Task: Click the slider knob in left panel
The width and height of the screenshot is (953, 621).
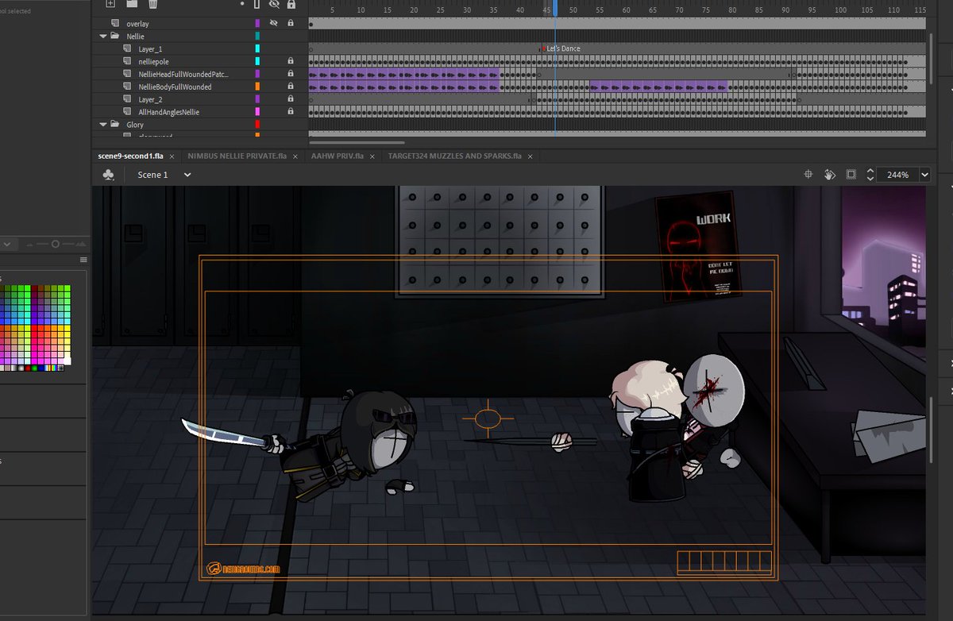Action: point(55,244)
